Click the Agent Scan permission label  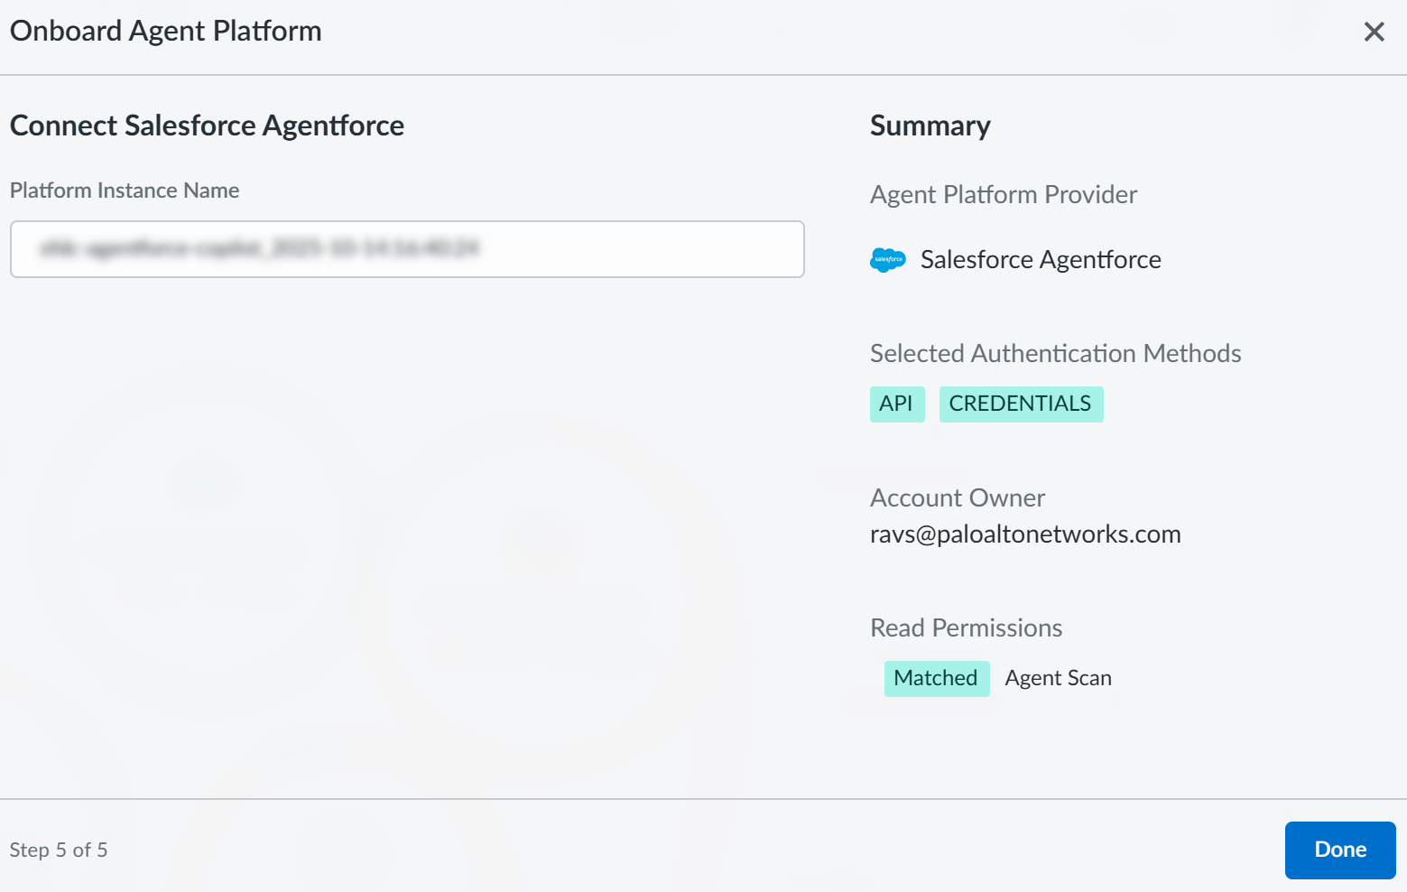click(x=1058, y=678)
